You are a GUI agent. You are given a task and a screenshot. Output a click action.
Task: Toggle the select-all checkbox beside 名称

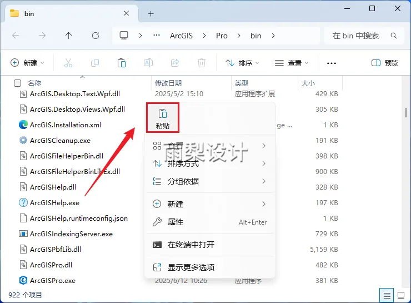coord(17,83)
